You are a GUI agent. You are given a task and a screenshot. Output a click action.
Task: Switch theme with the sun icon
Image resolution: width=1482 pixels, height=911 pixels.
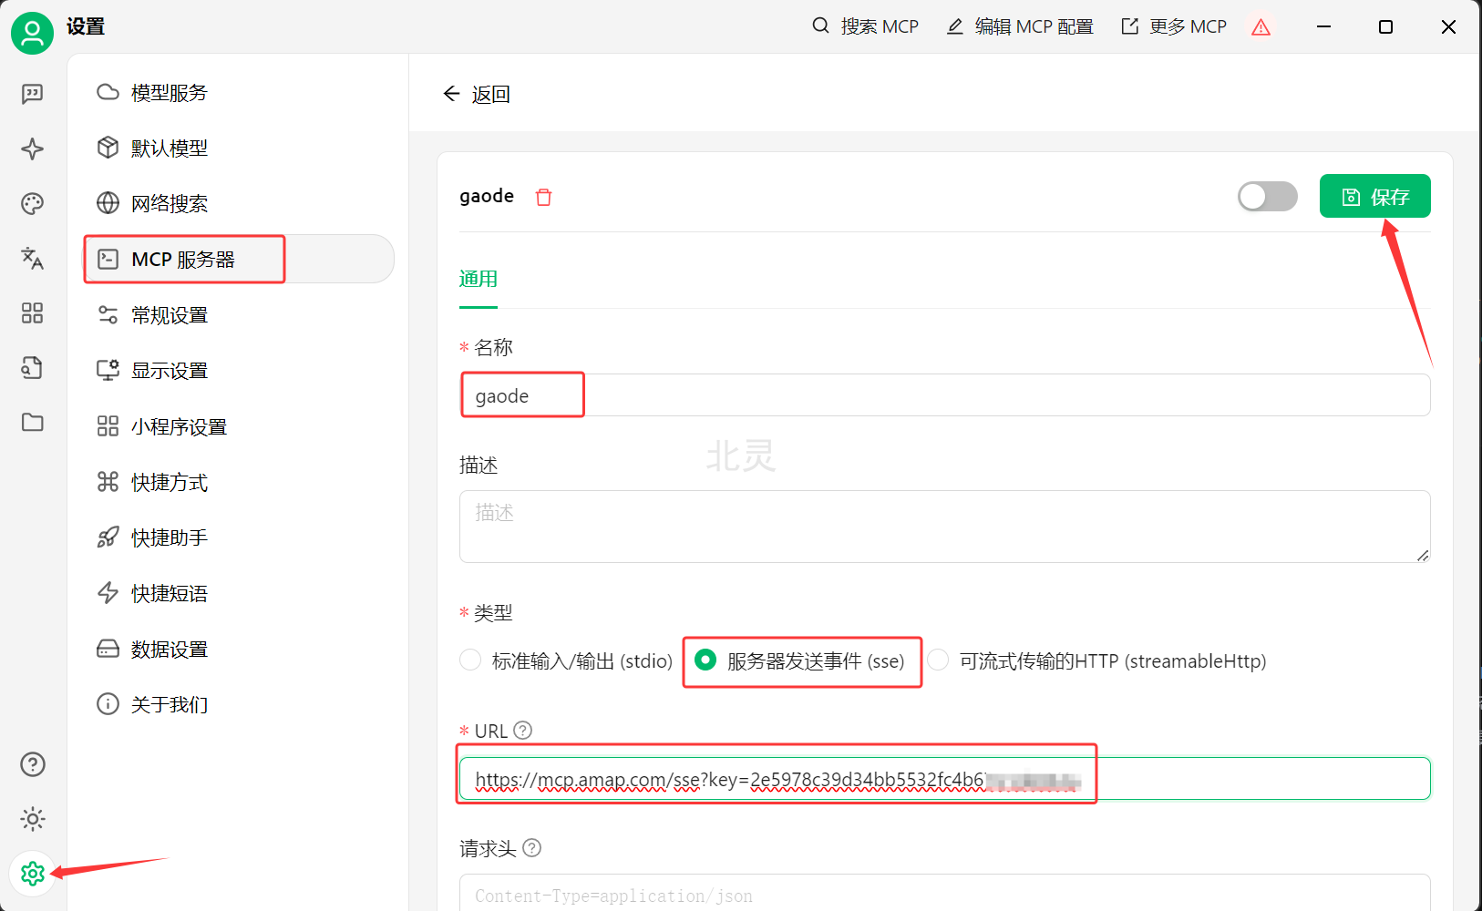[x=33, y=819]
